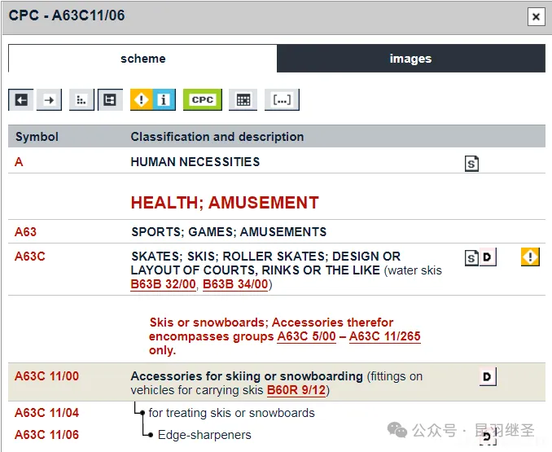
Task: Click the forward arrow toolbar icon
Action: 50,99
